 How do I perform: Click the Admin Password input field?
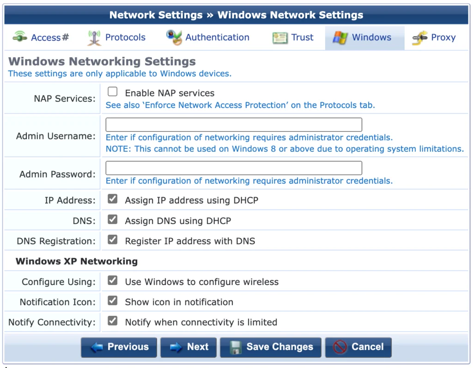233,167
